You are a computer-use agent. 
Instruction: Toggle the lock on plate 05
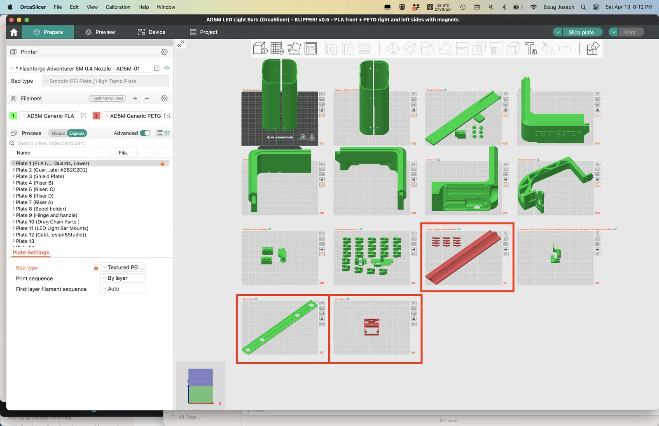coord(322,179)
